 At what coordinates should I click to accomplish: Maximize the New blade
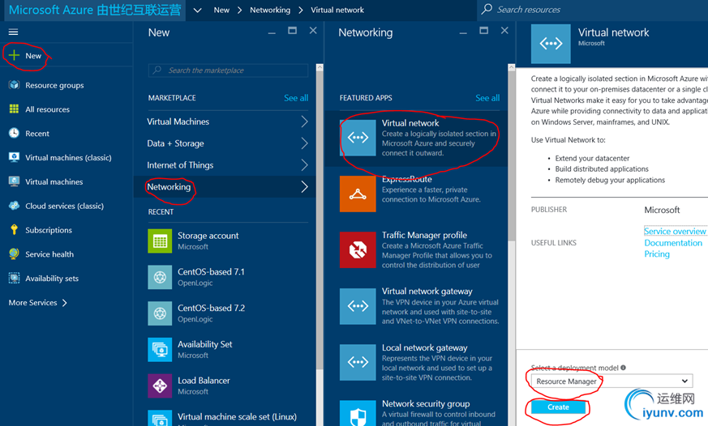pos(292,31)
